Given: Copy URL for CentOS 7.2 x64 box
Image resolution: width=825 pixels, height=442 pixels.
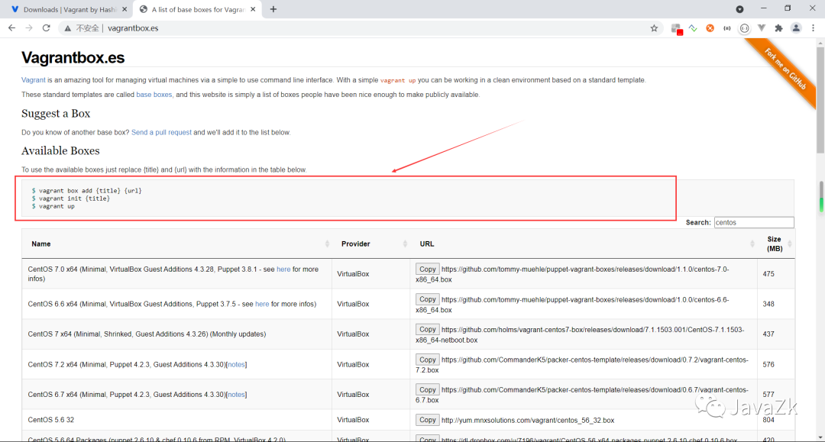Looking at the screenshot, I should [x=427, y=360].
